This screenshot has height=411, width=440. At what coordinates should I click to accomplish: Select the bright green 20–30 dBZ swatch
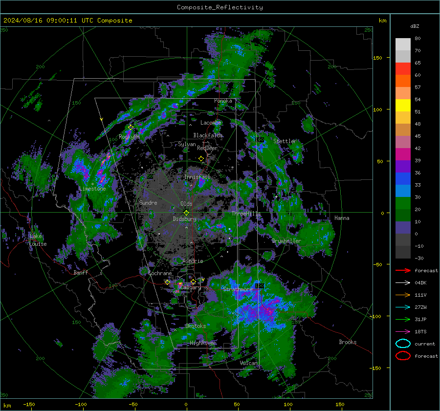(x=403, y=203)
